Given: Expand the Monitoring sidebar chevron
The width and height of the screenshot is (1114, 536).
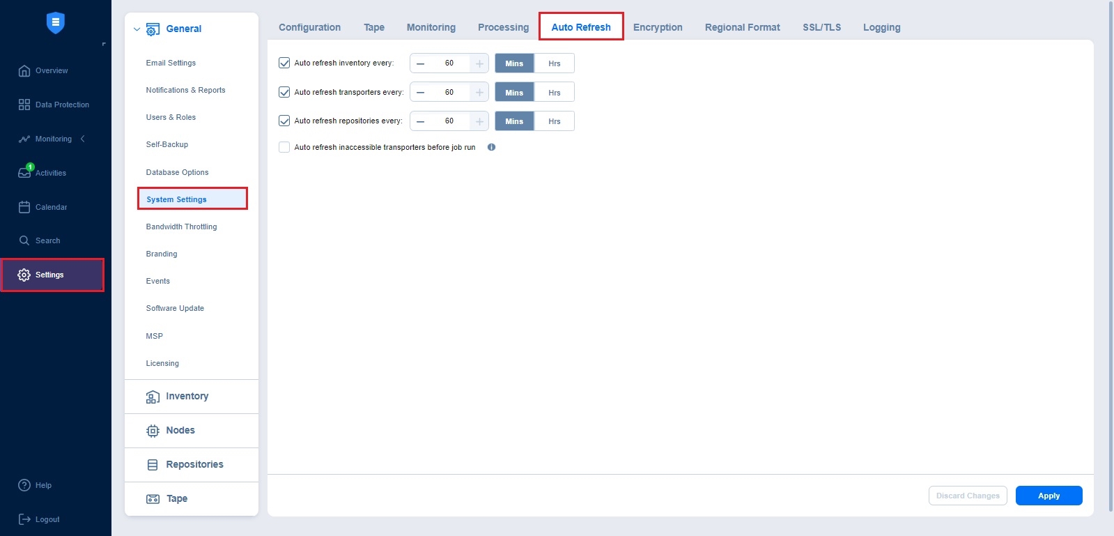Looking at the screenshot, I should point(83,139).
